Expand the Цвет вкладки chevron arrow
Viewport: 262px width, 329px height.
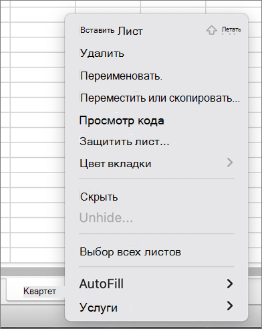coord(230,162)
